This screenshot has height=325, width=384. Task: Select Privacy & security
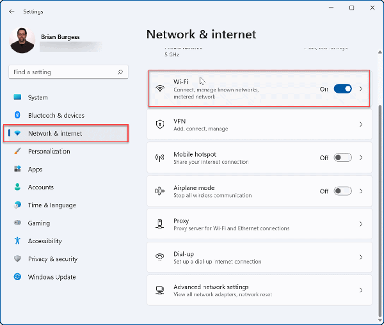(x=68, y=258)
